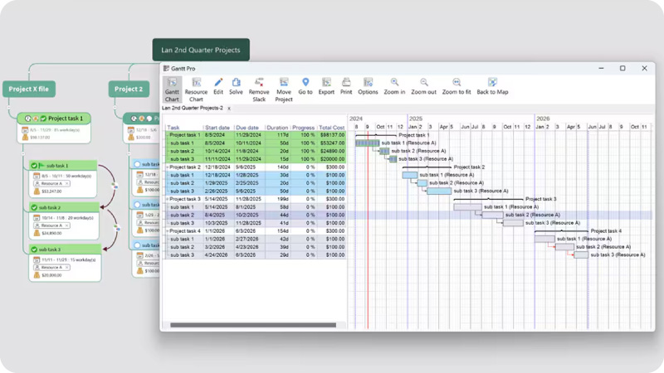Print the Gantt chart

pos(346,86)
